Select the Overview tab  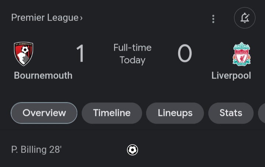pyautogui.click(x=44, y=113)
